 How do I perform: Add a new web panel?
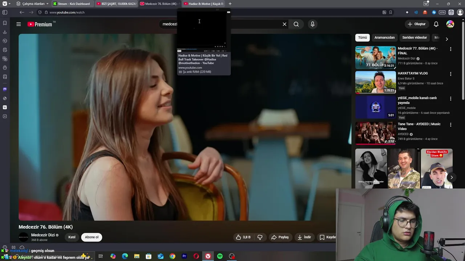click(x=5, y=116)
